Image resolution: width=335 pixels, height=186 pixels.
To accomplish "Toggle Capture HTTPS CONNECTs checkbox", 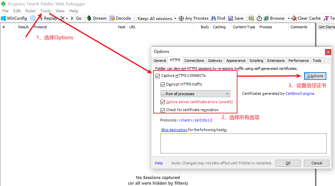I will [x=158, y=76].
